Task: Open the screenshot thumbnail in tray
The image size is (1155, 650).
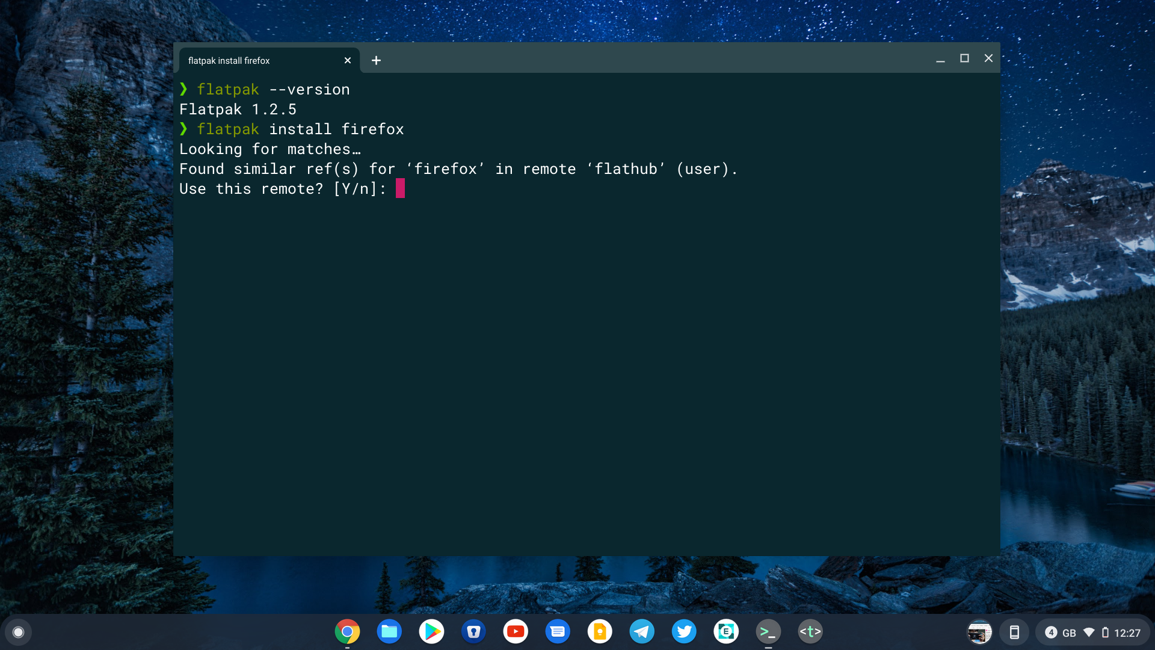Action: click(x=979, y=633)
